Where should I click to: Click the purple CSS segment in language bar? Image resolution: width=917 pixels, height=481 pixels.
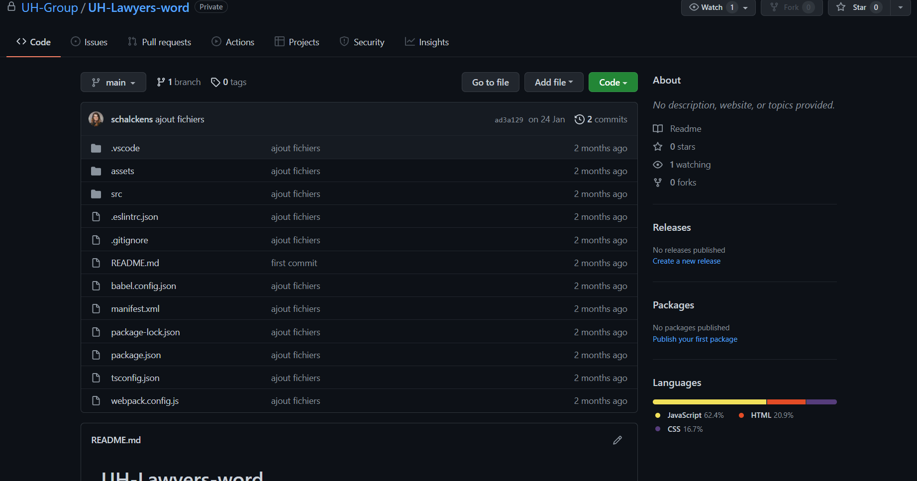tap(821, 402)
